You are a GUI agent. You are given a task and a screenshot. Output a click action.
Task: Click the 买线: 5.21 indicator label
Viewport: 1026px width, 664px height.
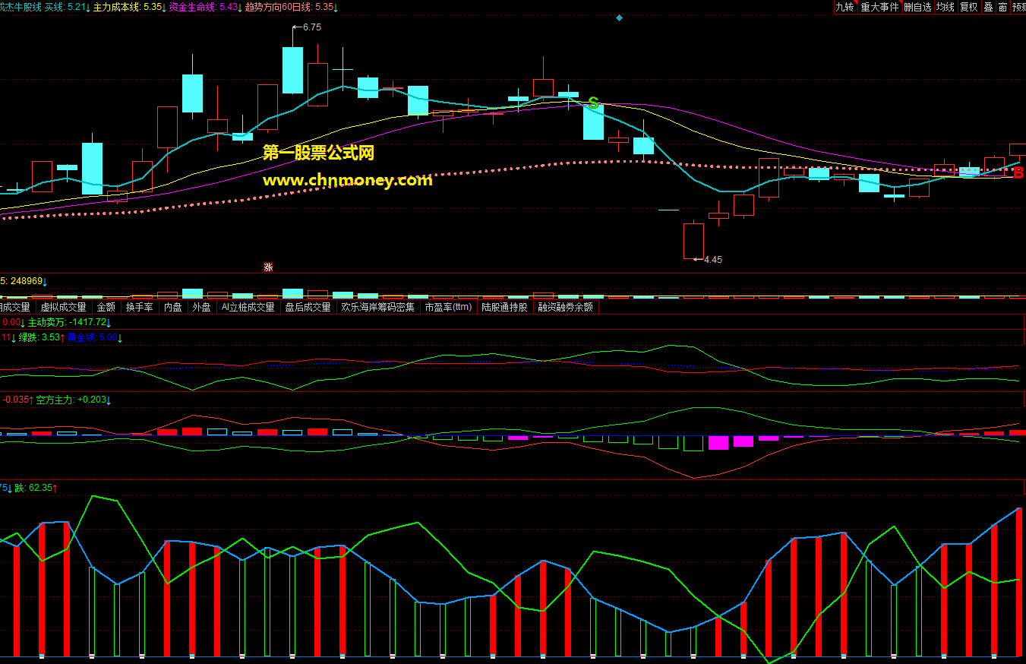click(x=68, y=7)
